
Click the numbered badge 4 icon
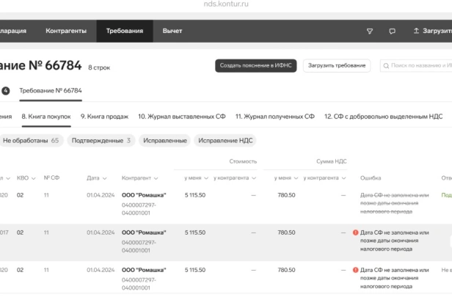pyautogui.click(x=5, y=91)
